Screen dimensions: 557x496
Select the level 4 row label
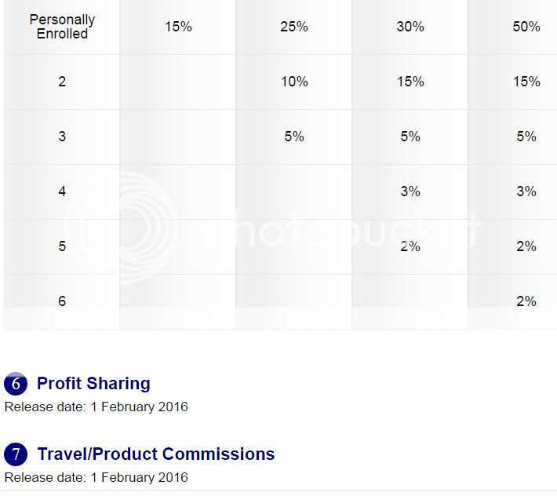(x=62, y=191)
